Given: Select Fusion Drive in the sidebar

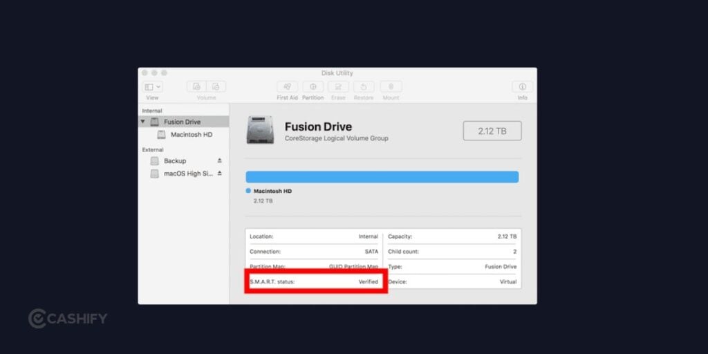Looking at the screenshot, I should (184, 122).
